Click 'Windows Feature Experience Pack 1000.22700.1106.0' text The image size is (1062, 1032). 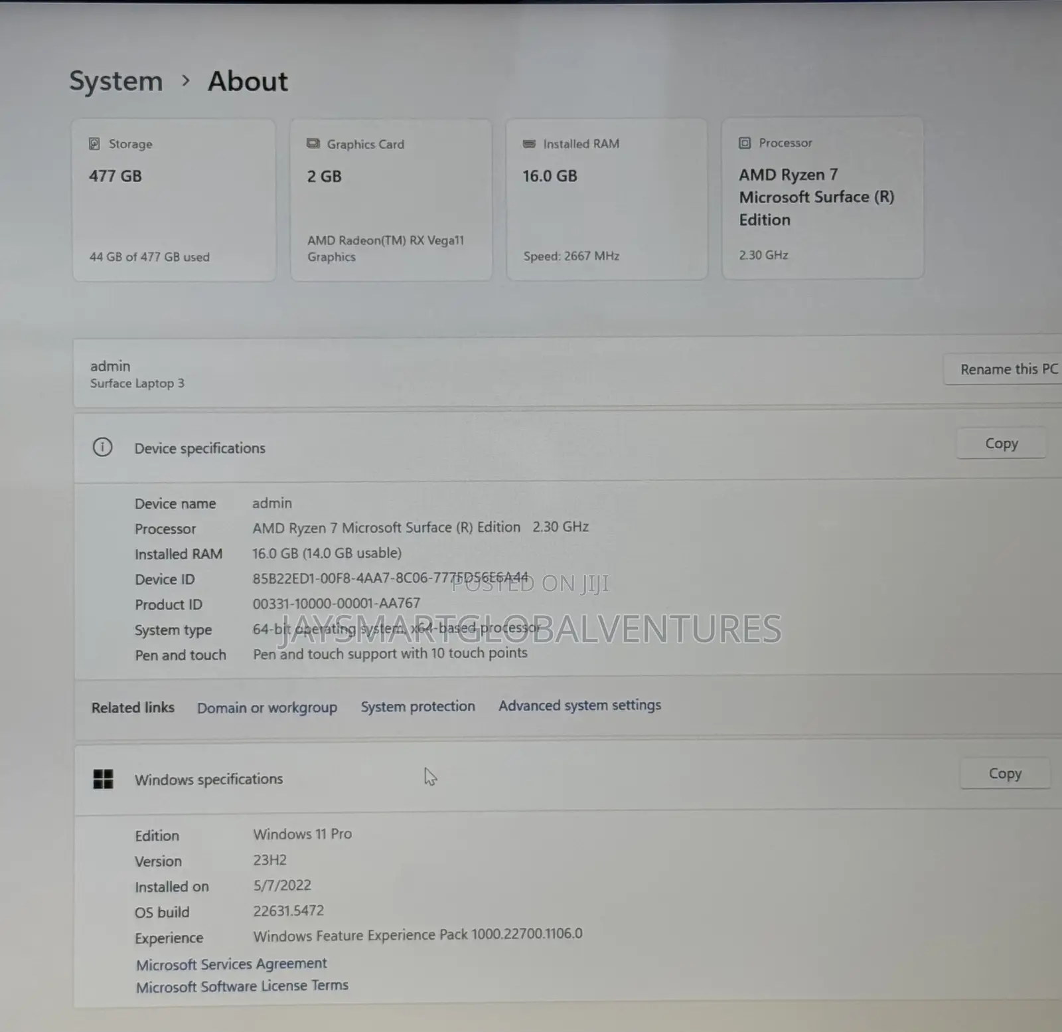tap(417, 935)
